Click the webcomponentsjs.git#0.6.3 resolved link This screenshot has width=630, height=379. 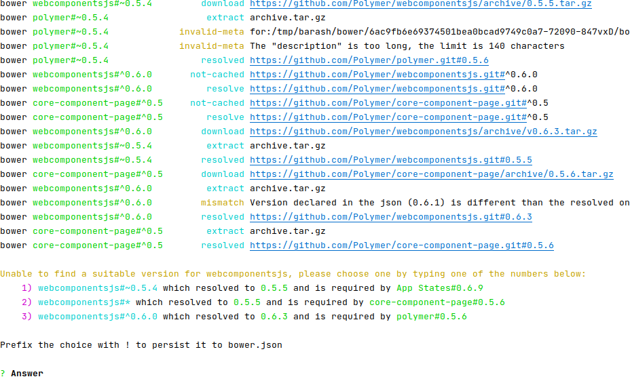pos(391,217)
